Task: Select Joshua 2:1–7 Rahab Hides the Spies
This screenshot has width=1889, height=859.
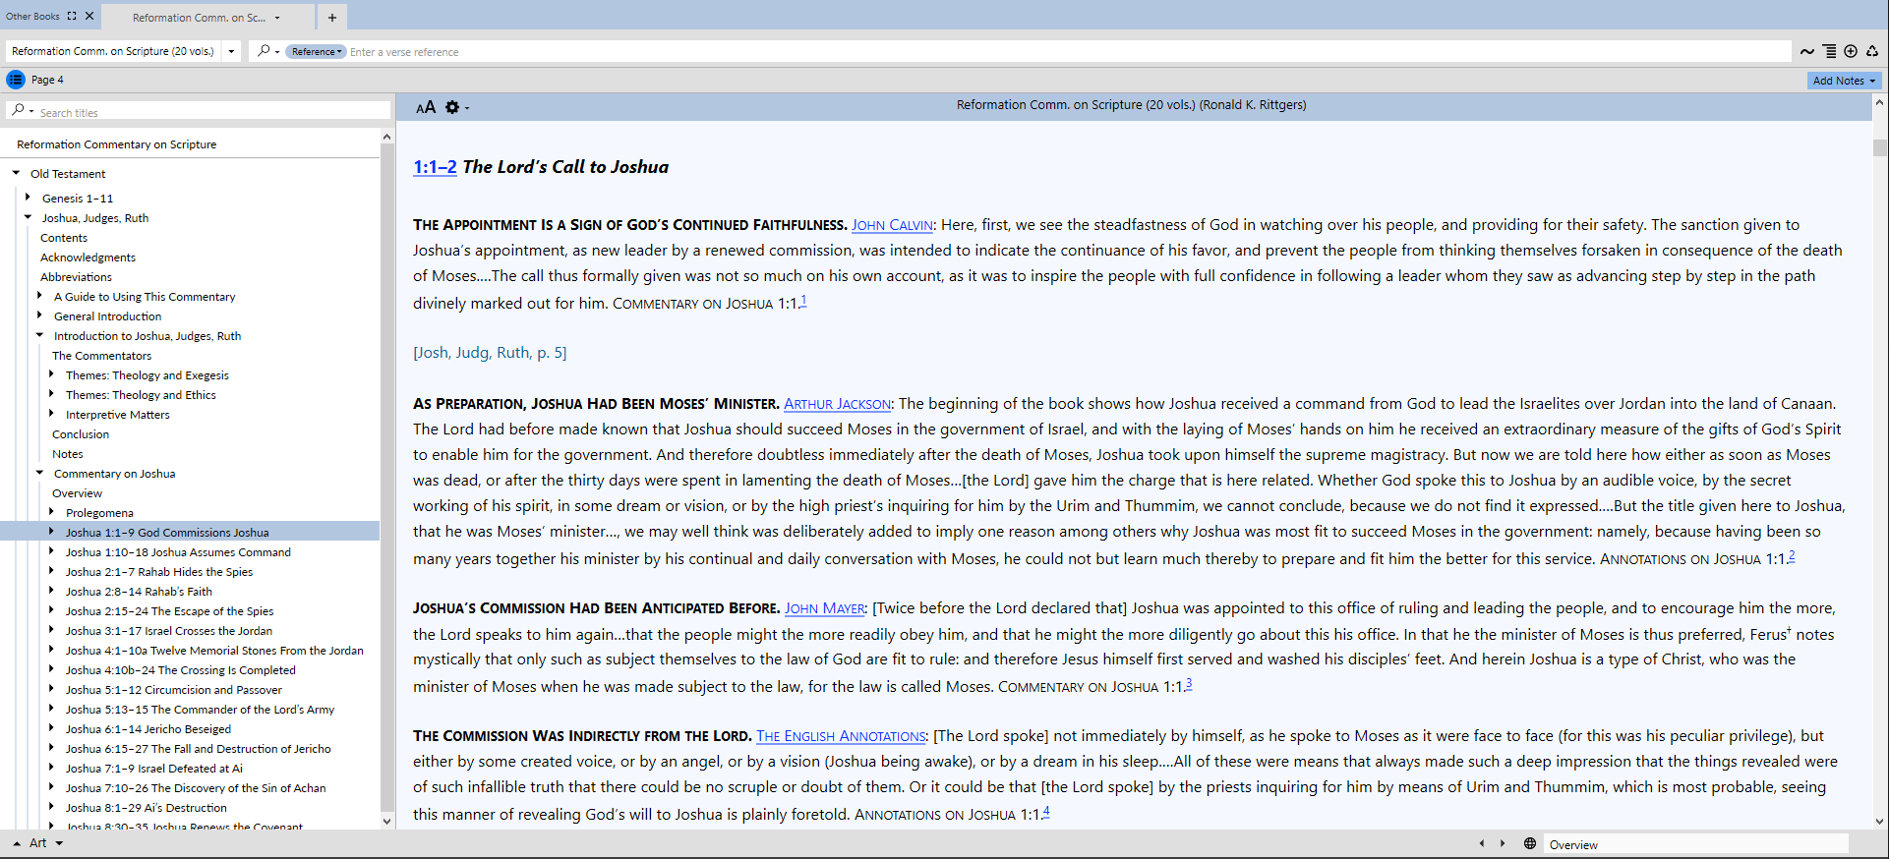Action: (x=159, y=572)
